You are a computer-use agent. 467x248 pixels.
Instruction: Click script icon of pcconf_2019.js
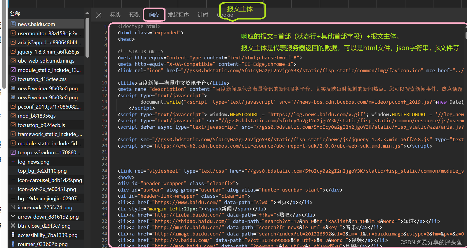point(13,107)
